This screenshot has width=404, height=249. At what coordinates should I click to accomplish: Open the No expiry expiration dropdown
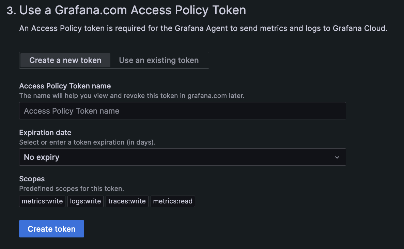[182, 157]
